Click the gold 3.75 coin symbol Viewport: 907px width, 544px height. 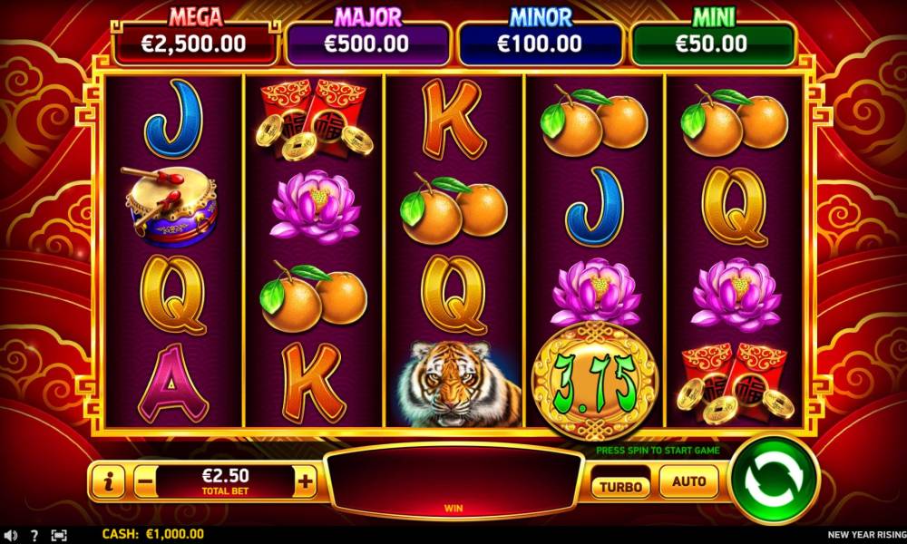coord(595,382)
